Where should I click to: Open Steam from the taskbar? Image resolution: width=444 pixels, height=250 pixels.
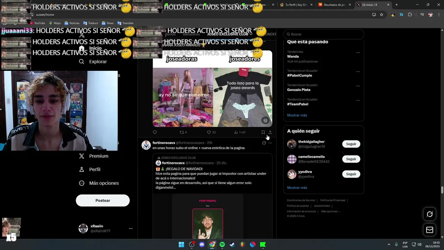pyautogui.click(x=232, y=244)
